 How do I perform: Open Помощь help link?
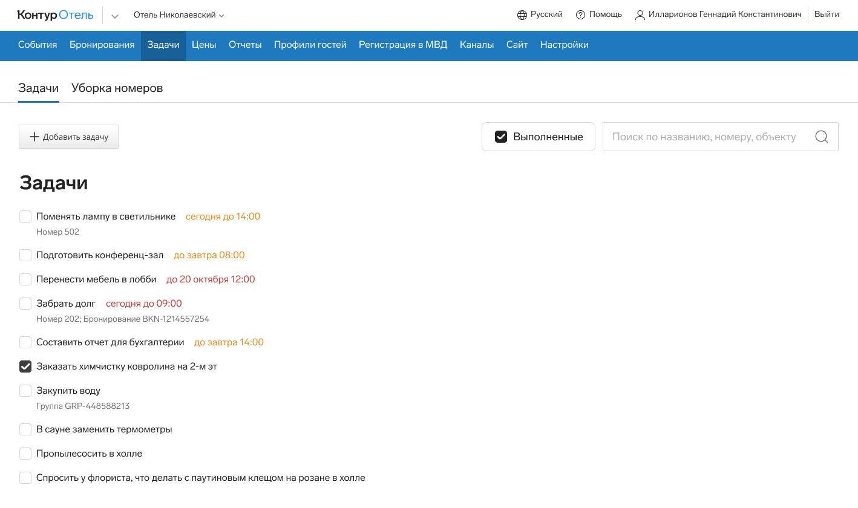(x=606, y=14)
